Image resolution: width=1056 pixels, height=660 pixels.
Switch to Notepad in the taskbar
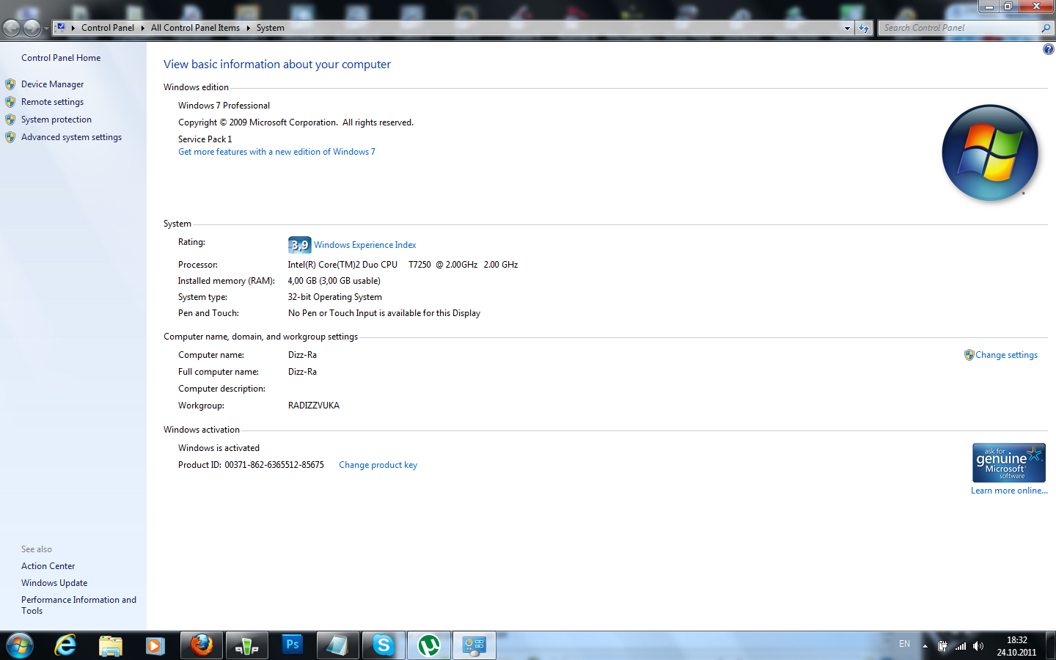click(x=338, y=645)
